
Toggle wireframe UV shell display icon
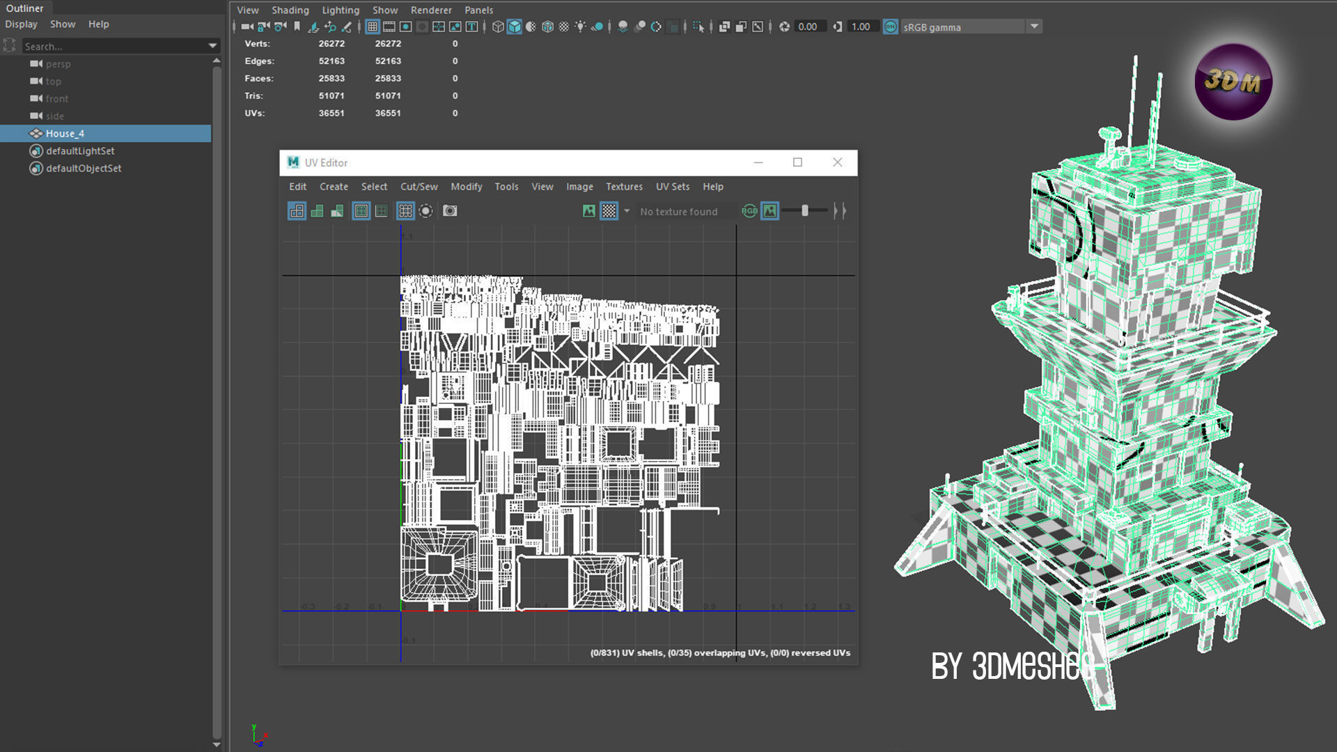tap(297, 211)
